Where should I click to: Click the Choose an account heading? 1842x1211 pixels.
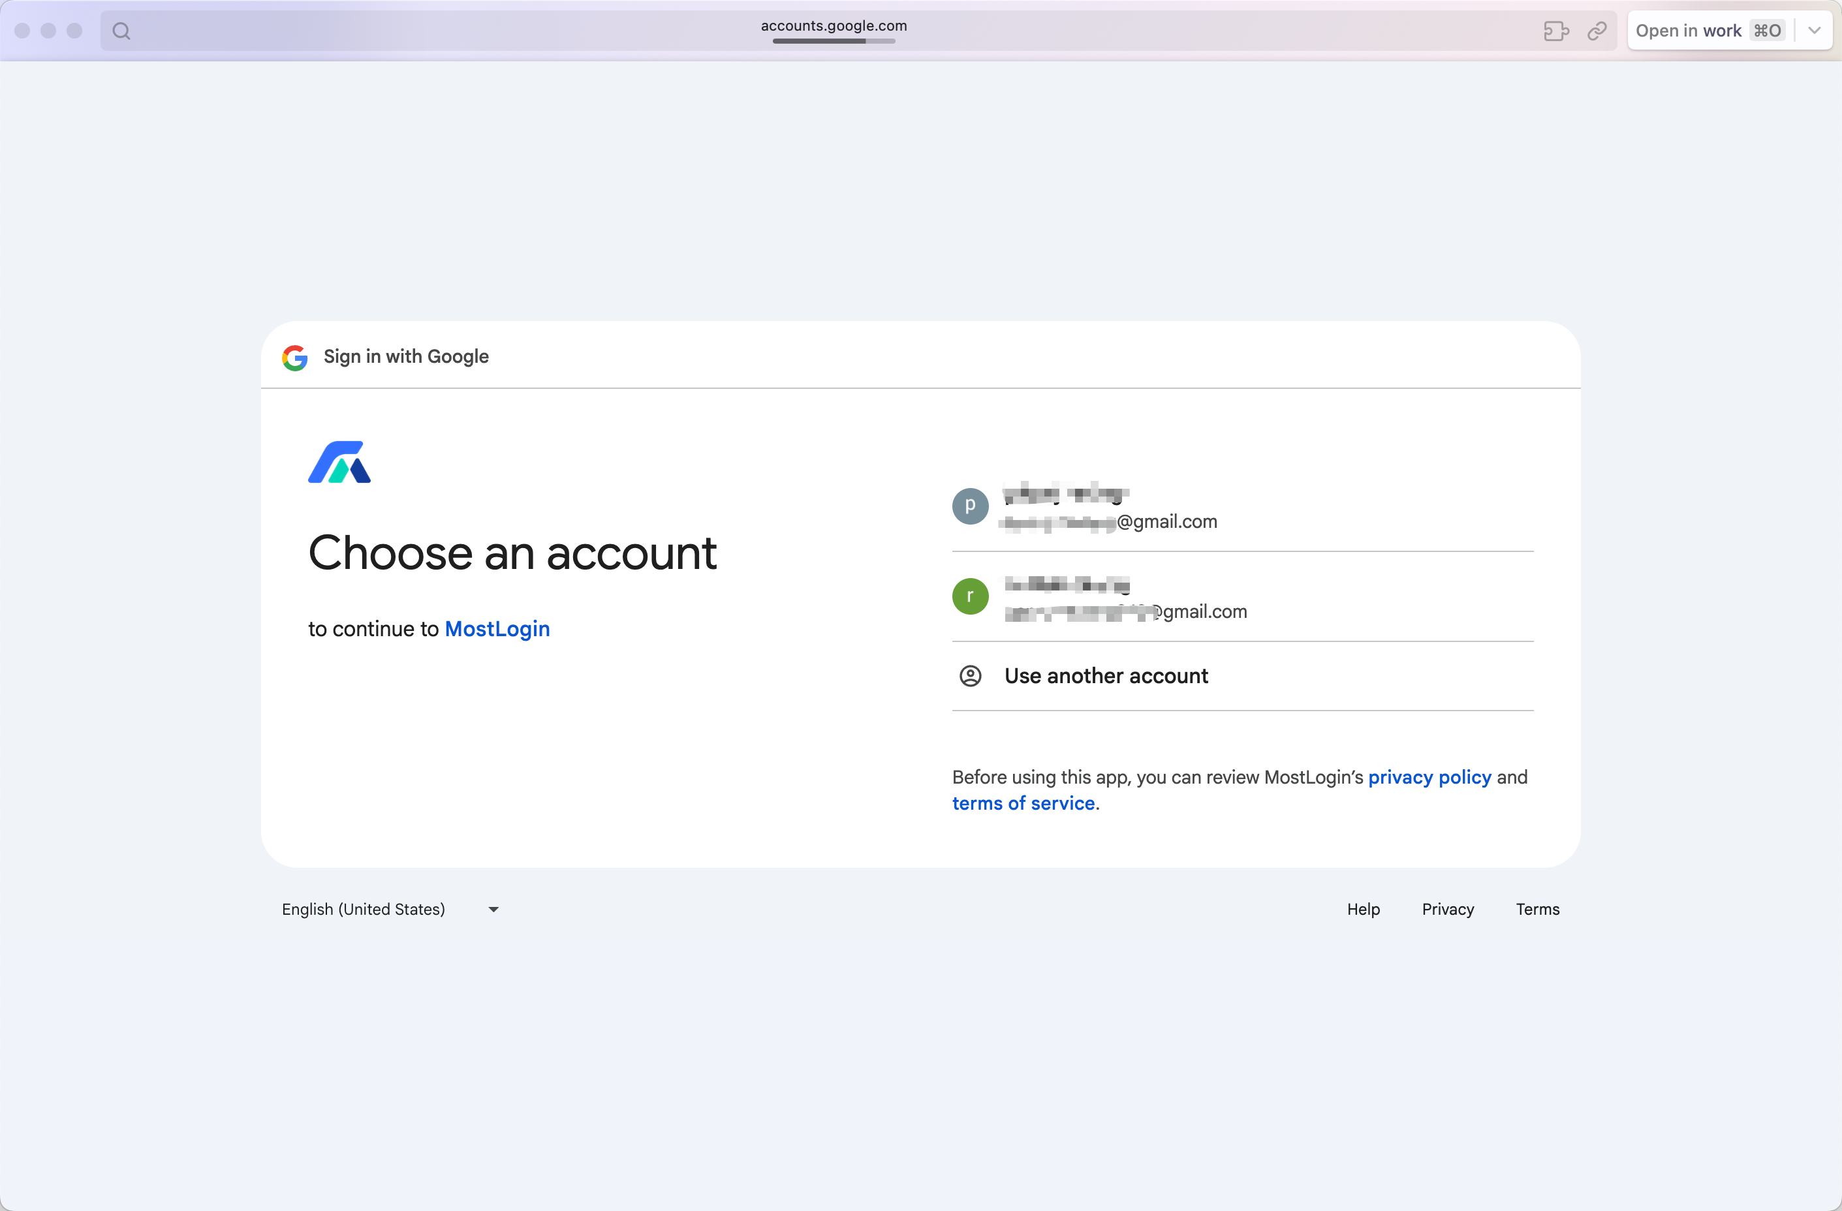(512, 553)
